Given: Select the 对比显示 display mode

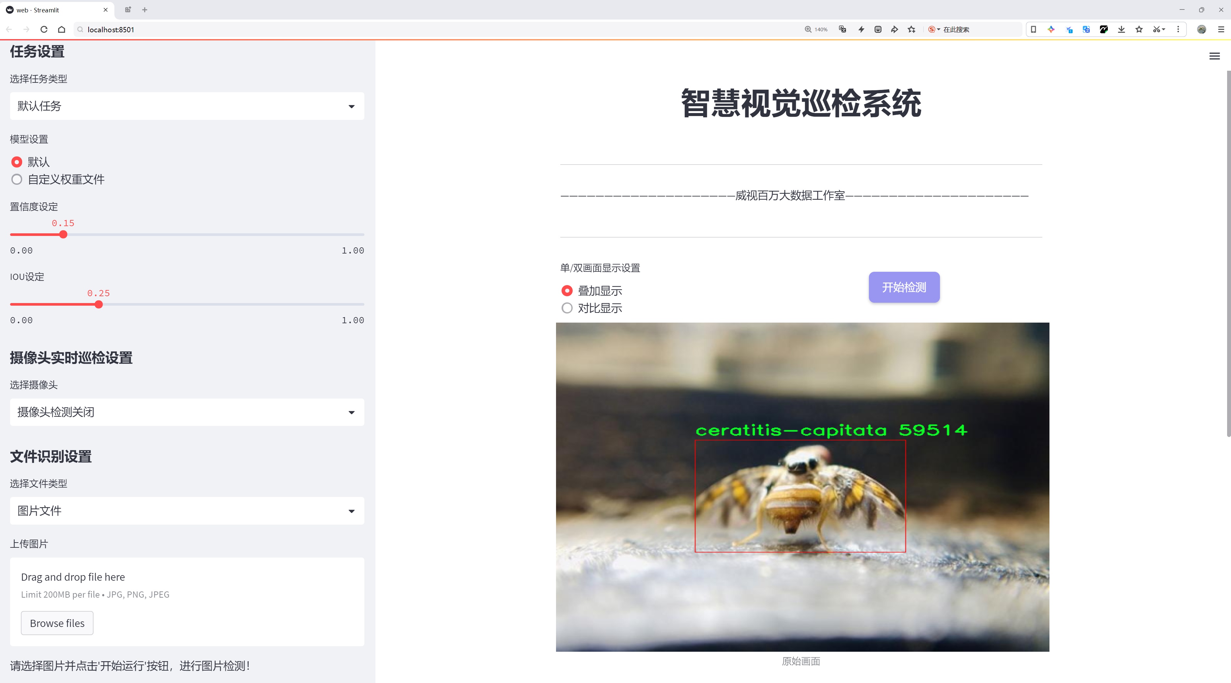Looking at the screenshot, I should 567,308.
